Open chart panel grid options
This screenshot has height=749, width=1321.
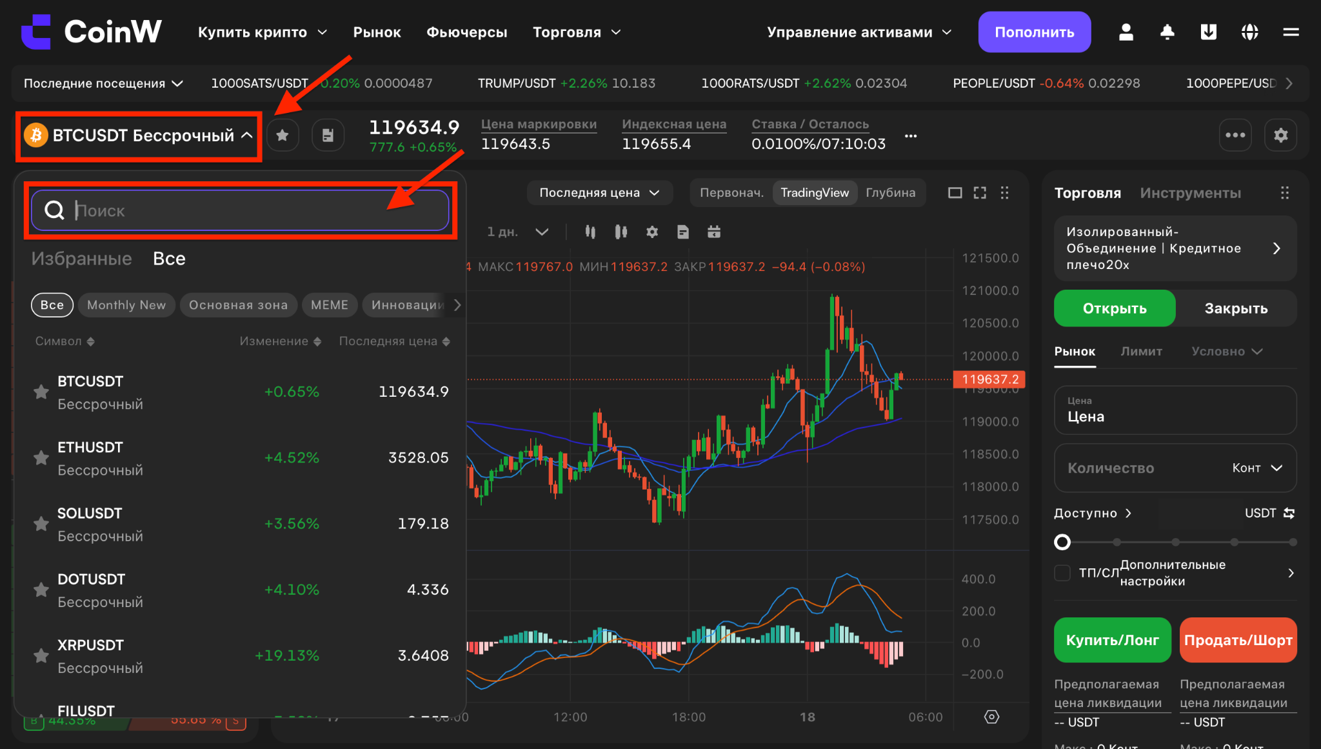pyautogui.click(x=1004, y=193)
